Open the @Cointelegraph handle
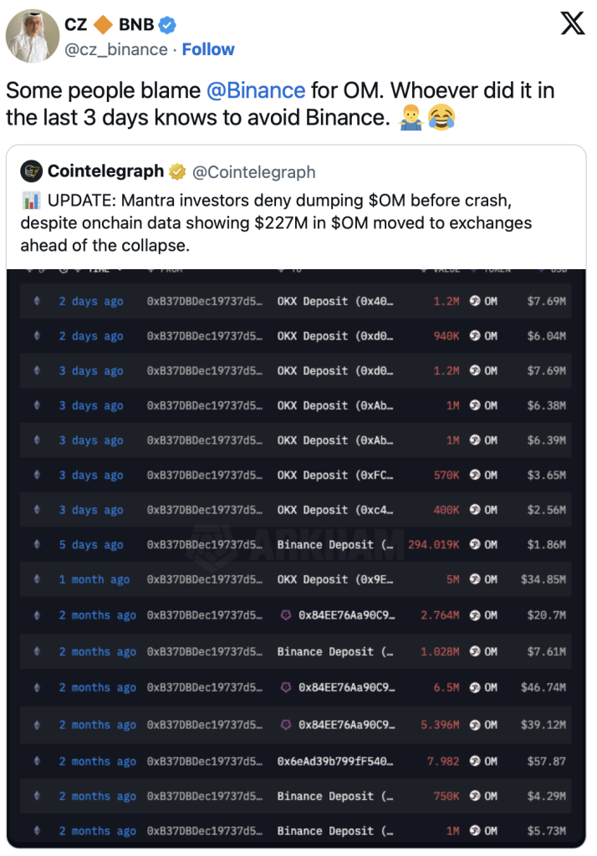Screen dimensions: 597x856 pos(254,172)
